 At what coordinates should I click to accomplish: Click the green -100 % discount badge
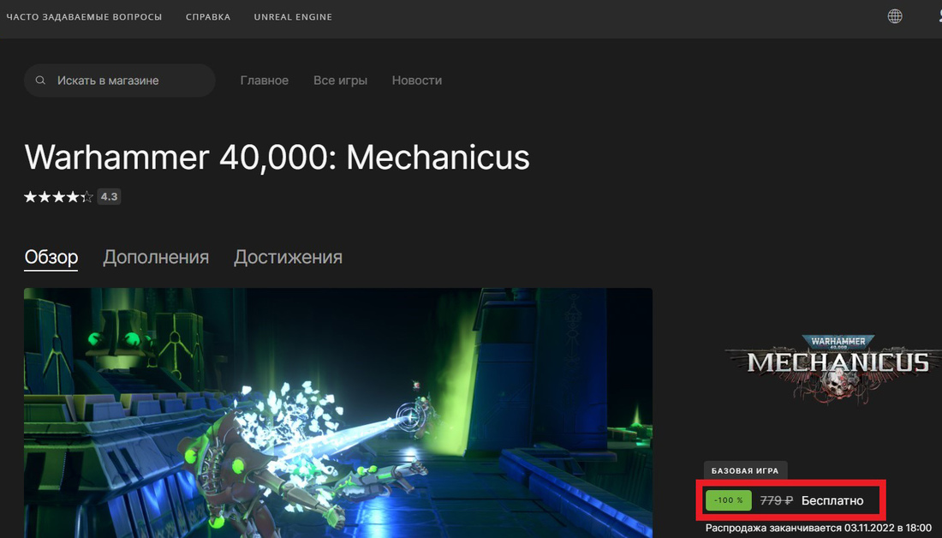728,500
